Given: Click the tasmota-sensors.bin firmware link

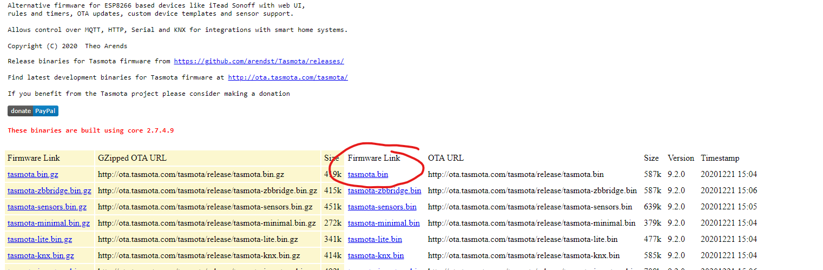Looking at the screenshot, I should (382, 207).
